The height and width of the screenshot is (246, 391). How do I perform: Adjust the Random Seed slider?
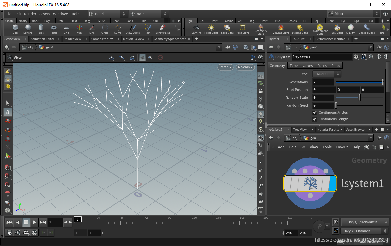point(359,105)
